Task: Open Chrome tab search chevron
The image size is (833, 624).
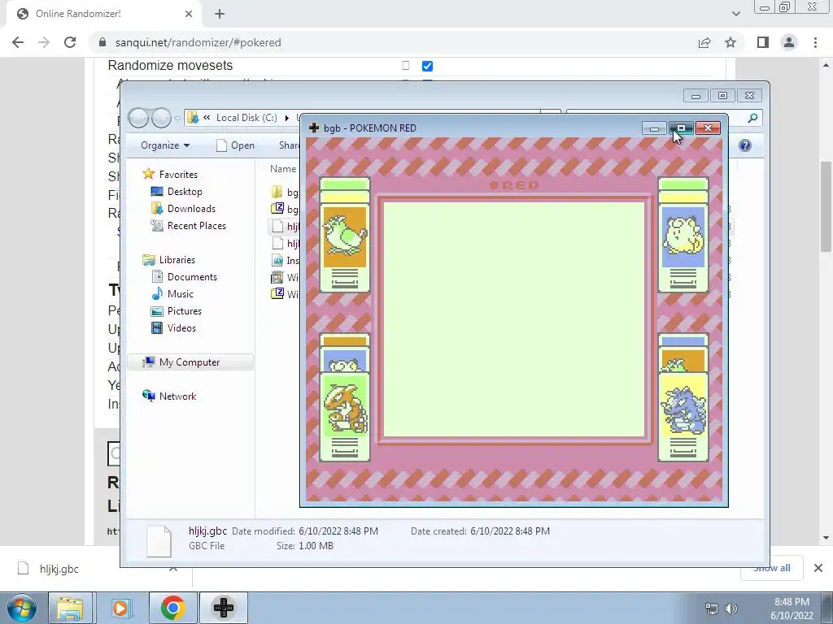Action: click(x=735, y=14)
